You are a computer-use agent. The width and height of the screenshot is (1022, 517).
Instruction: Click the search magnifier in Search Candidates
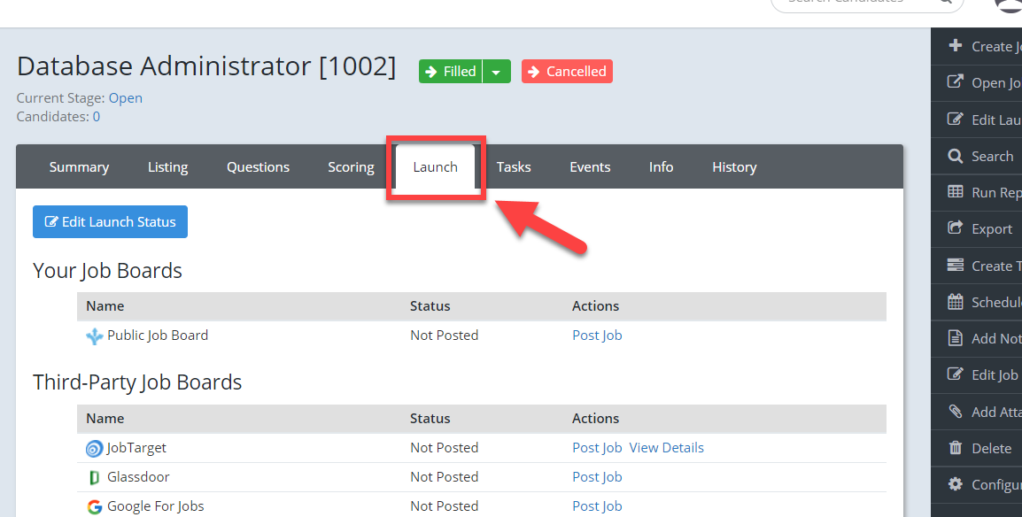pyautogui.click(x=947, y=4)
